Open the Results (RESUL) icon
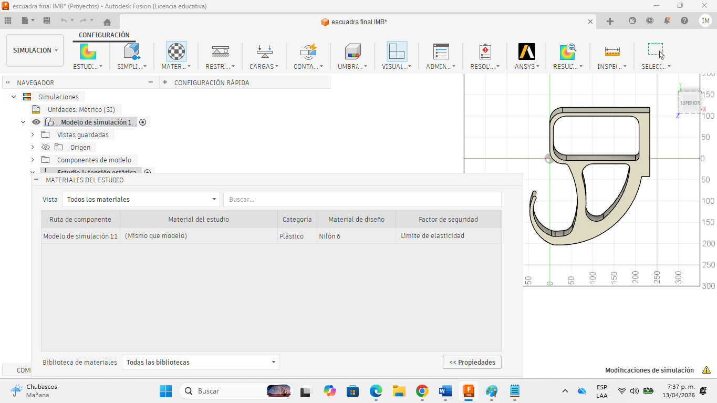This screenshot has width=717, height=403. tap(567, 51)
